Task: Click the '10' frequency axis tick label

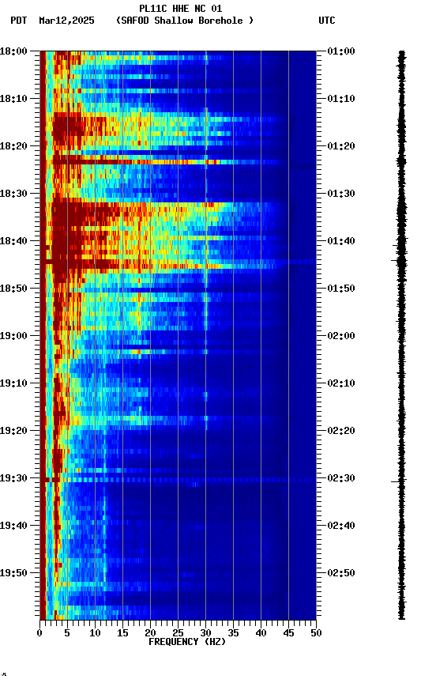Action: [x=95, y=633]
